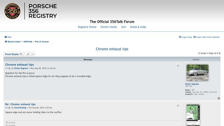Open the Registry Home menu item
This screenshot has height=126, width=224.
pos(87,27)
